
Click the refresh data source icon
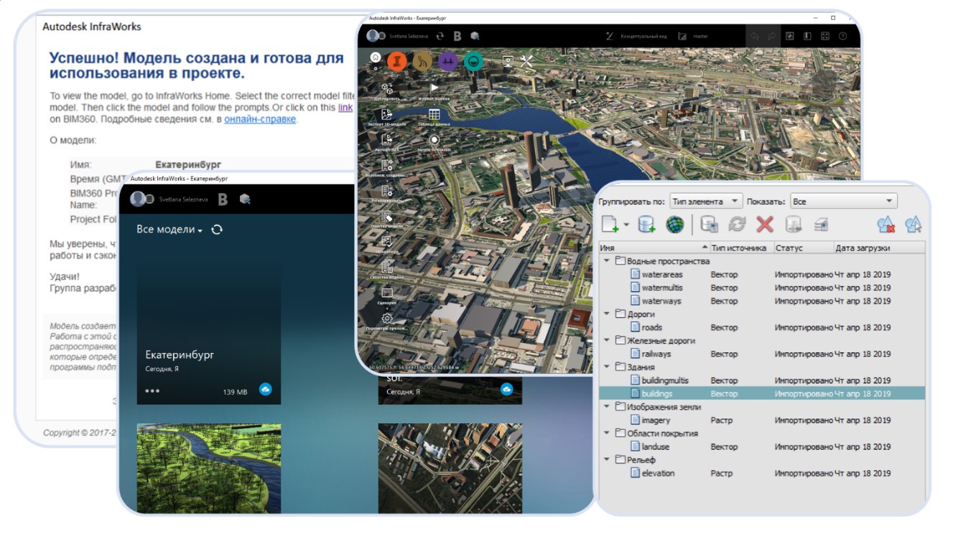click(737, 225)
